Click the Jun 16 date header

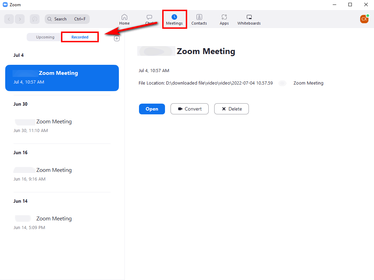pyautogui.click(x=20, y=152)
